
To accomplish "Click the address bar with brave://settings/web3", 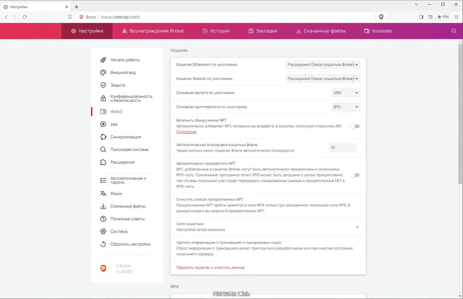I will coord(226,17).
